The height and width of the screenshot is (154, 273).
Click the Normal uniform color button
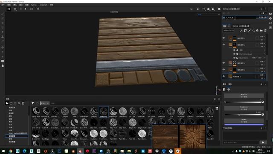pos(244,121)
